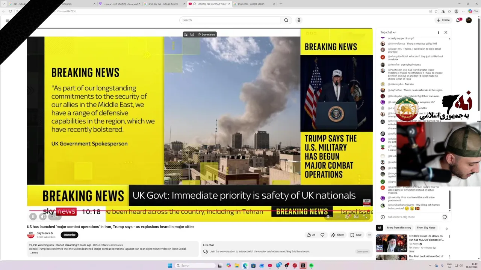Open options for DETAILS Israel-US attack video
Viewport: 481px width, 270px height.
point(449,237)
